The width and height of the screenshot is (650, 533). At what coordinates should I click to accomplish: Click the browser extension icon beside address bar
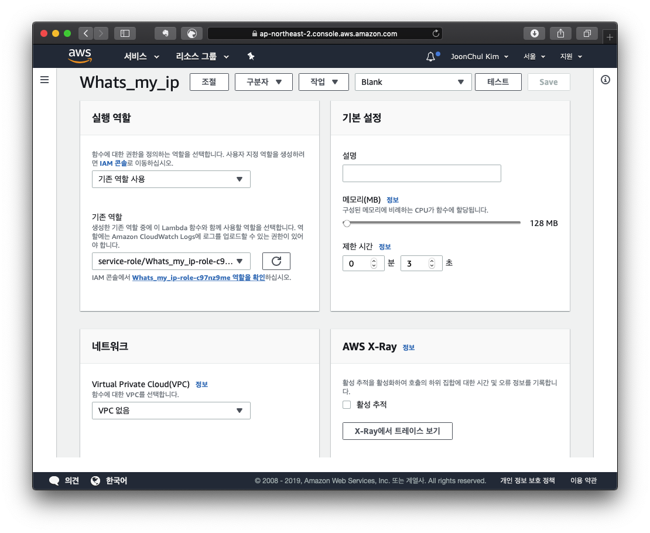click(x=192, y=33)
